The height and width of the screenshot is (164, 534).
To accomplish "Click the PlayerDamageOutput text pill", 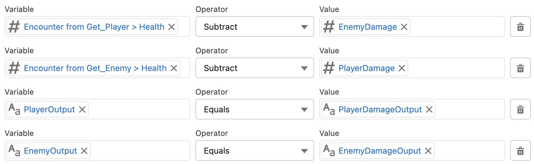I will pos(380,109).
